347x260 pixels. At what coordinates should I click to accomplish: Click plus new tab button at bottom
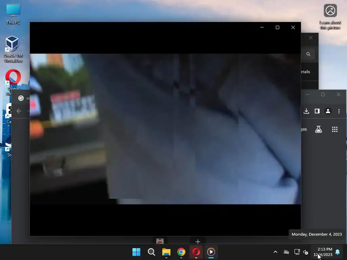(198, 241)
